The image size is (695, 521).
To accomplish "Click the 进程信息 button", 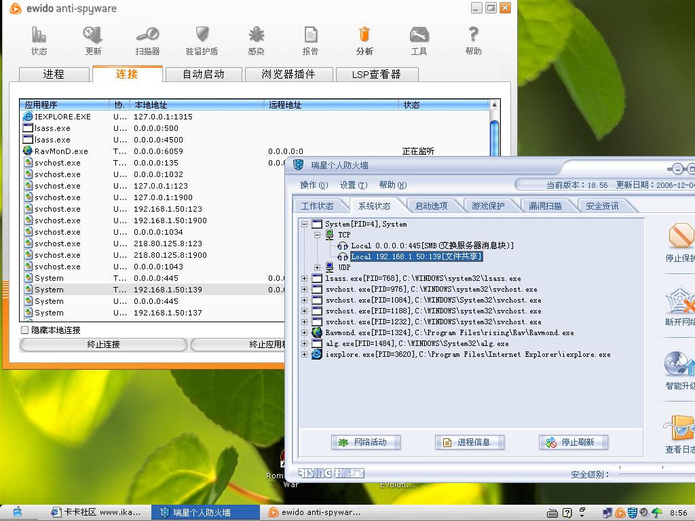I will pos(469,442).
